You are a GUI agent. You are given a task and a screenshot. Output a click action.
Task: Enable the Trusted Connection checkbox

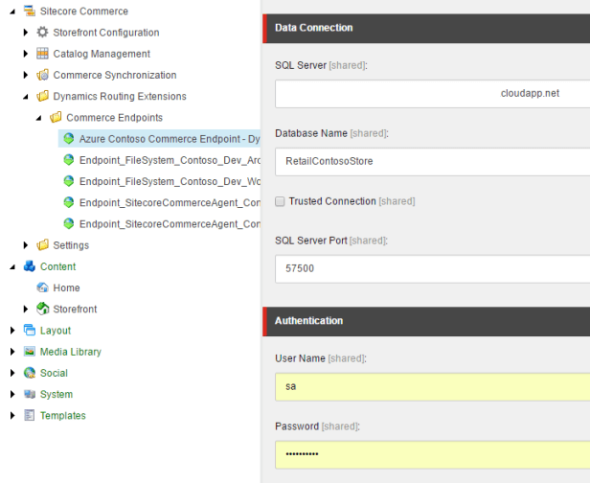point(280,201)
